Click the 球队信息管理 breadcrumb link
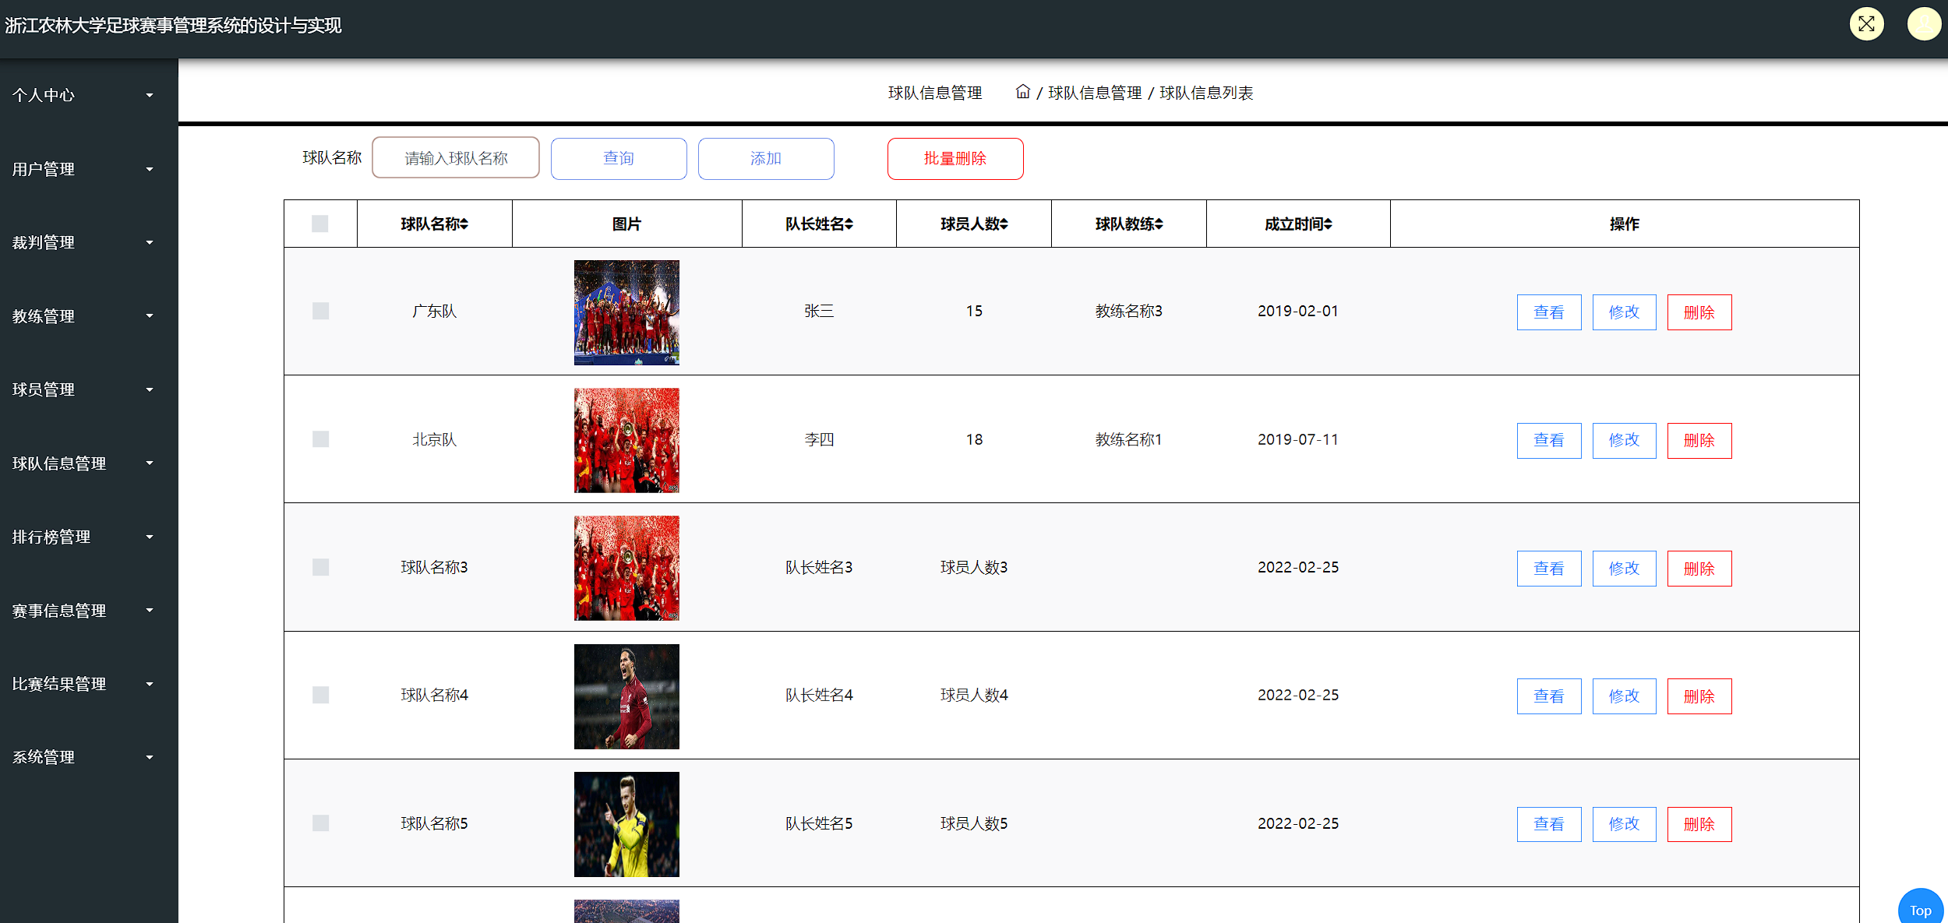The width and height of the screenshot is (1948, 923). coord(1095,93)
